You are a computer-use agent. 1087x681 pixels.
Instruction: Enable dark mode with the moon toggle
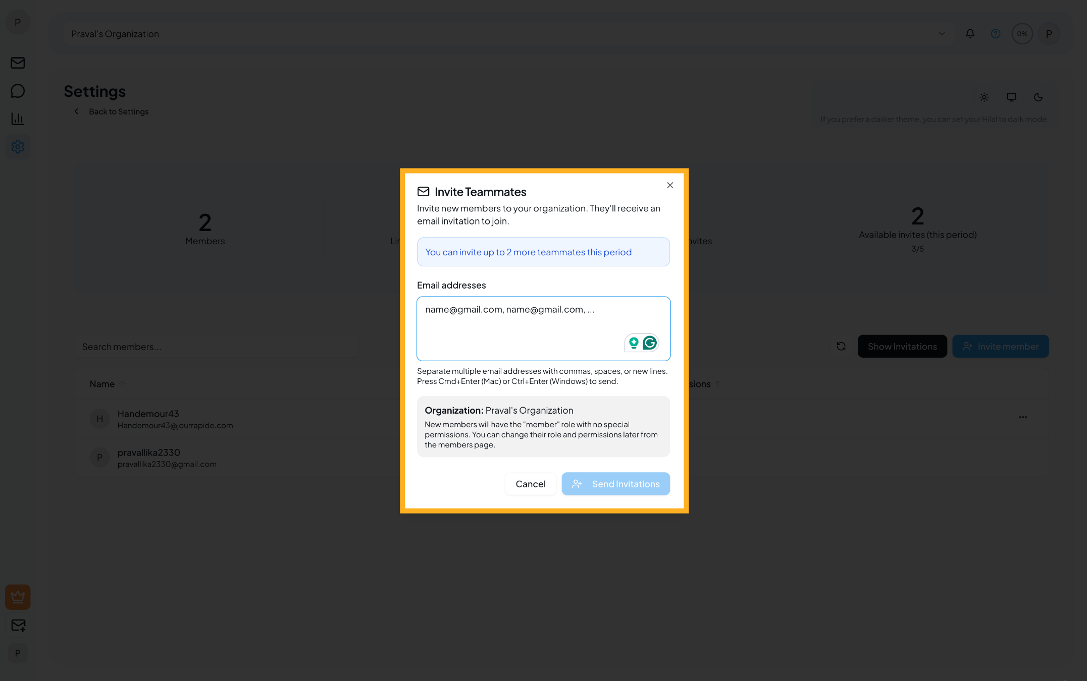(1038, 97)
